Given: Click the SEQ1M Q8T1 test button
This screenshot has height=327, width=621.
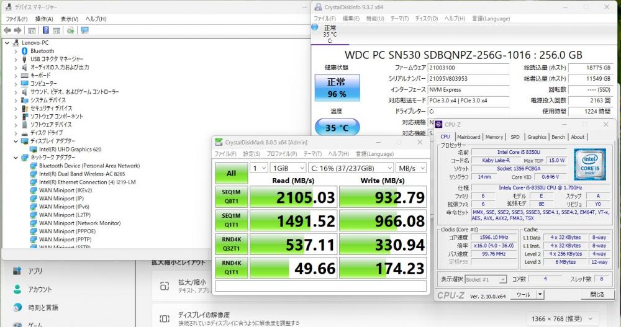Looking at the screenshot, I should 231,197.
